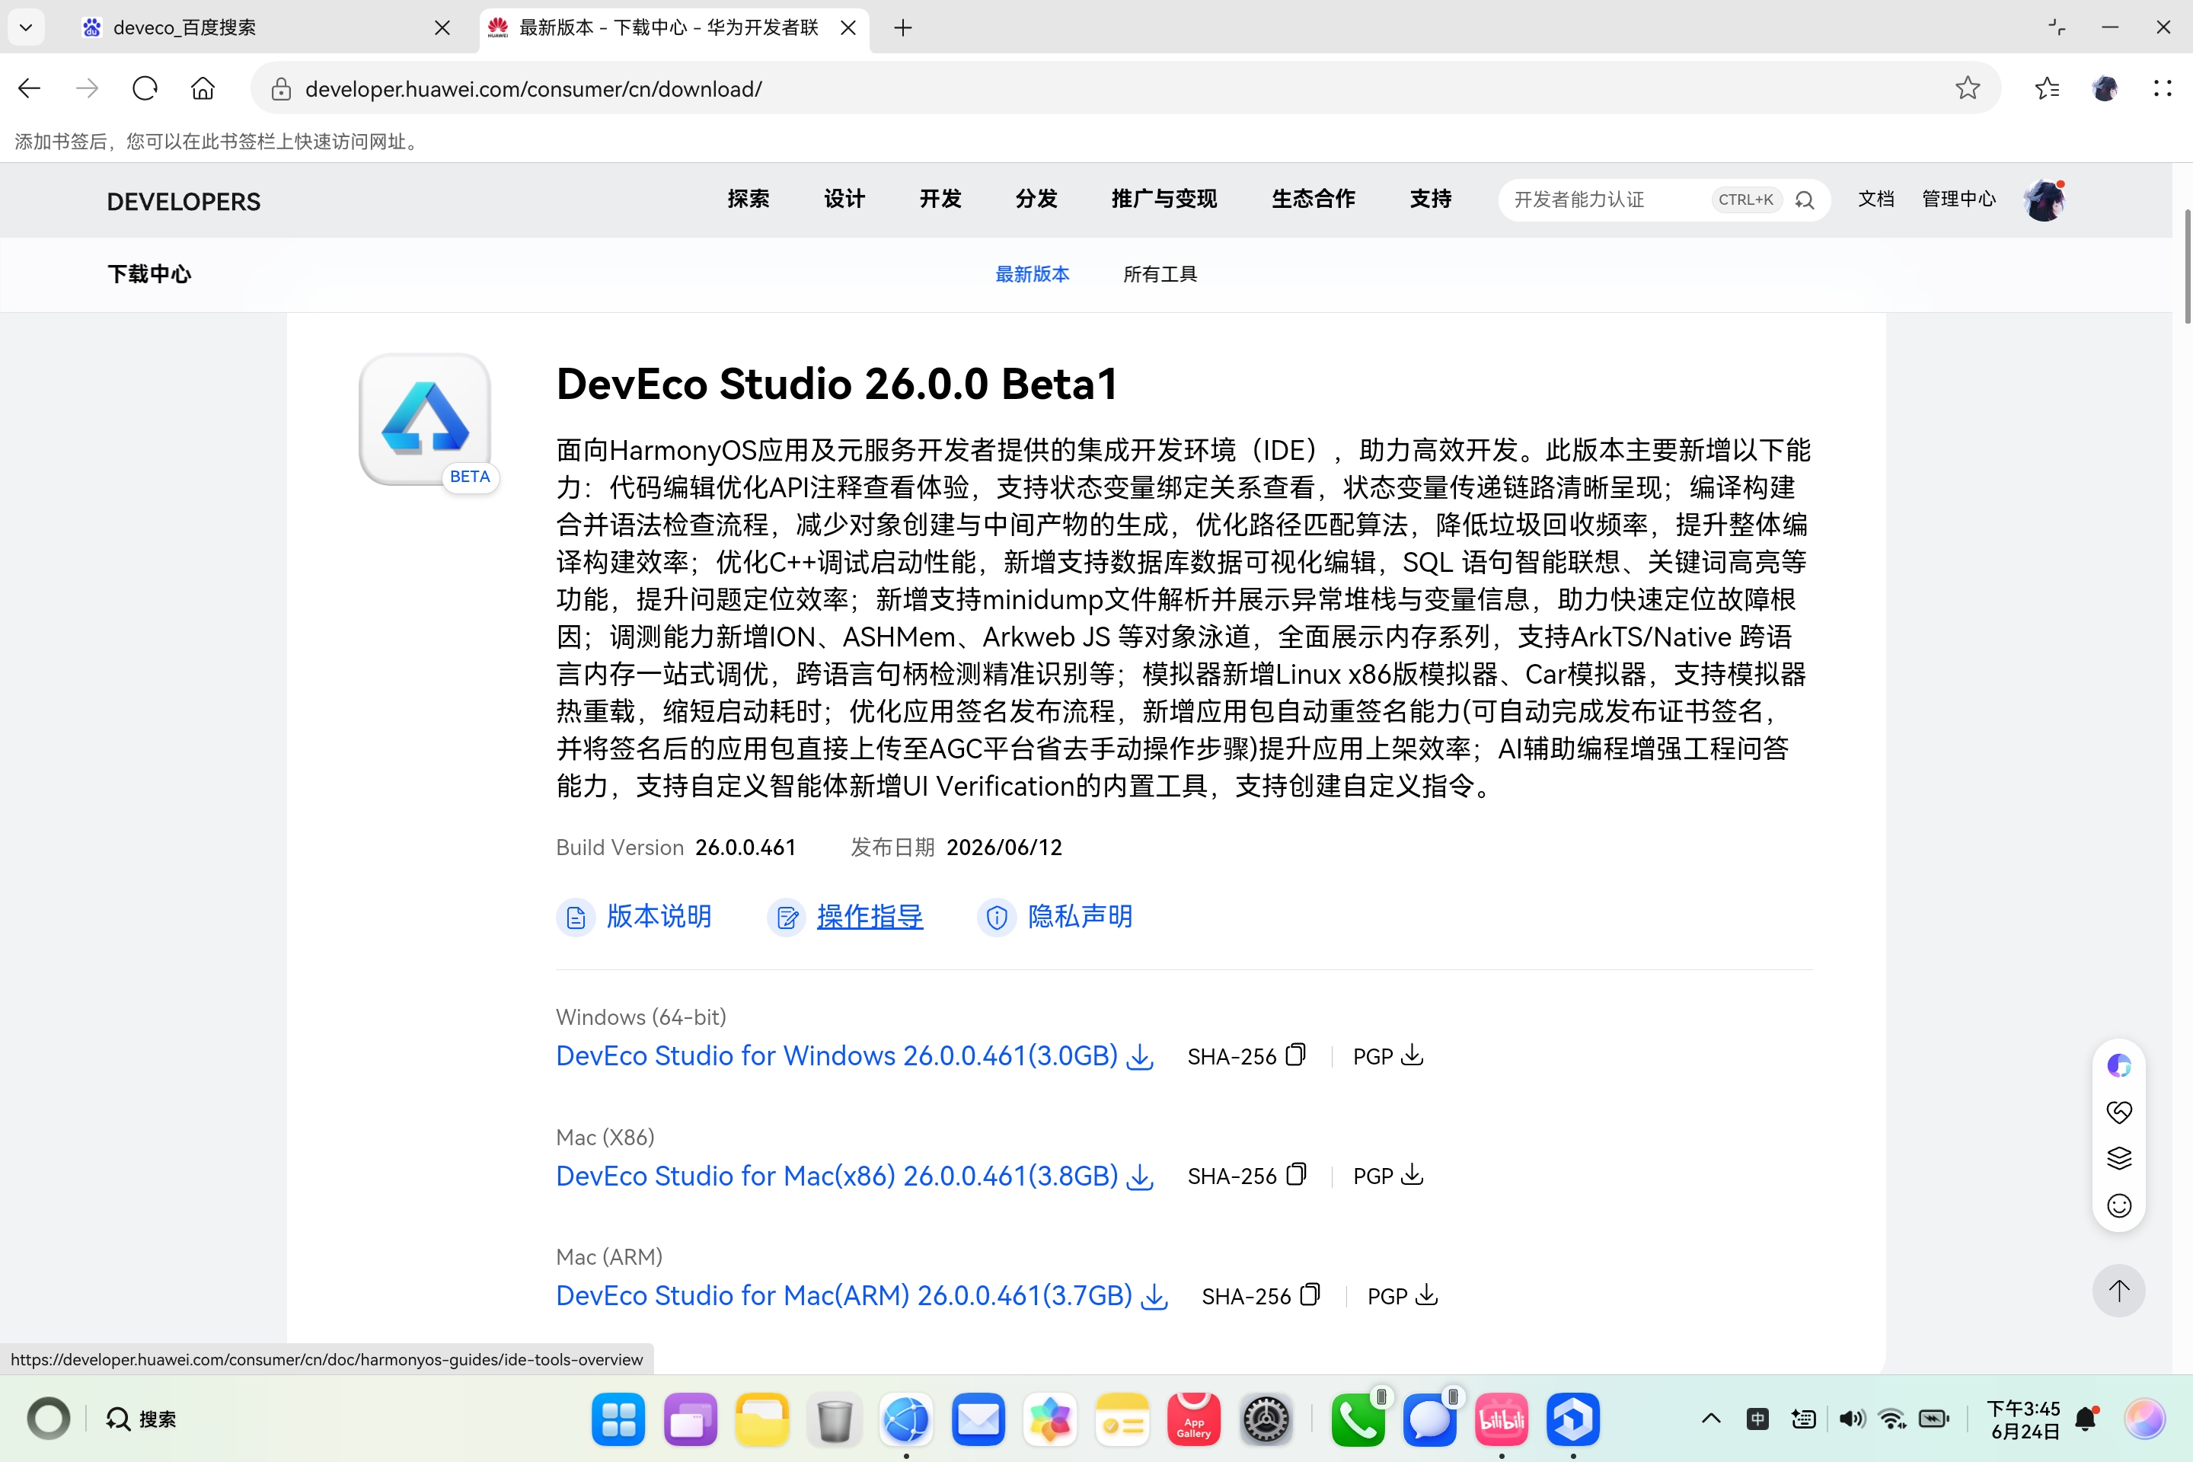Click the floating AI assistant icon
The image size is (2193, 1462).
tap(2118, 1065)
